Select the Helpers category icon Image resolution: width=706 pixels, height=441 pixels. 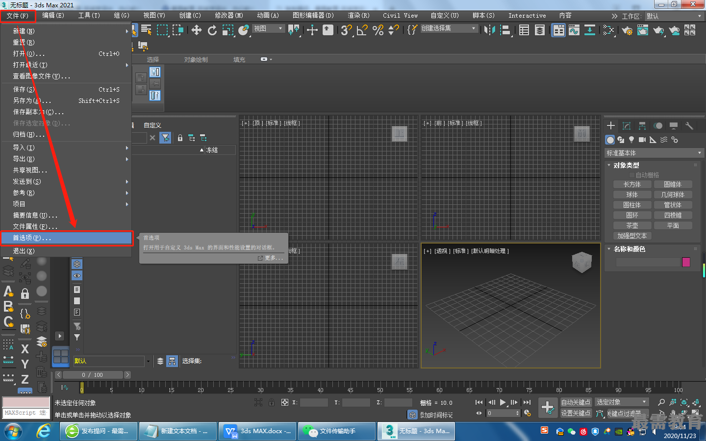pyautogui.click(x=653, y=140)
